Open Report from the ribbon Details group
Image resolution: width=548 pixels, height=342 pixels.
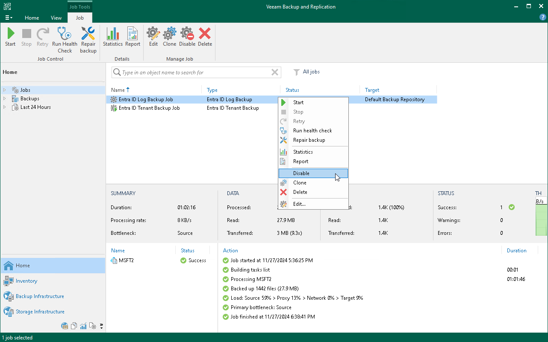click(133, 37)
